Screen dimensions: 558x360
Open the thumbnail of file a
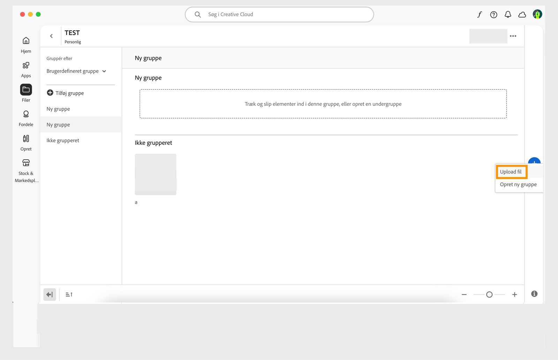pyautogui.click(x=156, y=174)
